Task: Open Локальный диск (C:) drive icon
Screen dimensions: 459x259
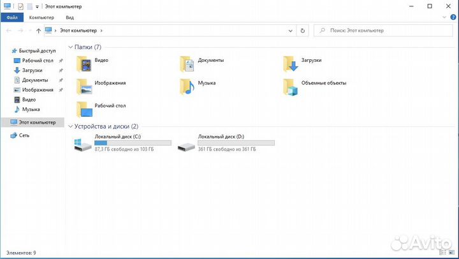Action: tap(83, 146)
